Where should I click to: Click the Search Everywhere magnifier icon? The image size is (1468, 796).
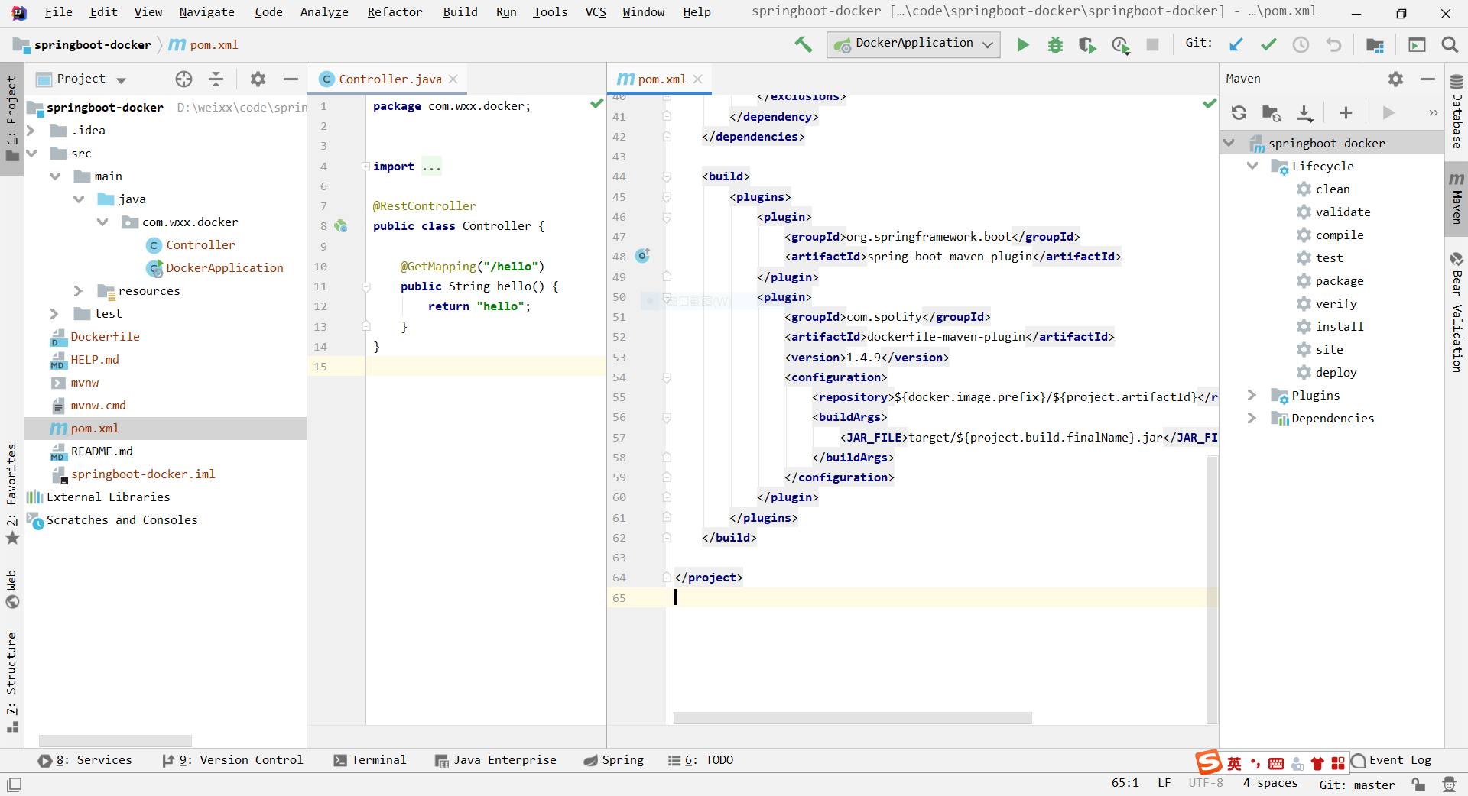coord(1450,45)
